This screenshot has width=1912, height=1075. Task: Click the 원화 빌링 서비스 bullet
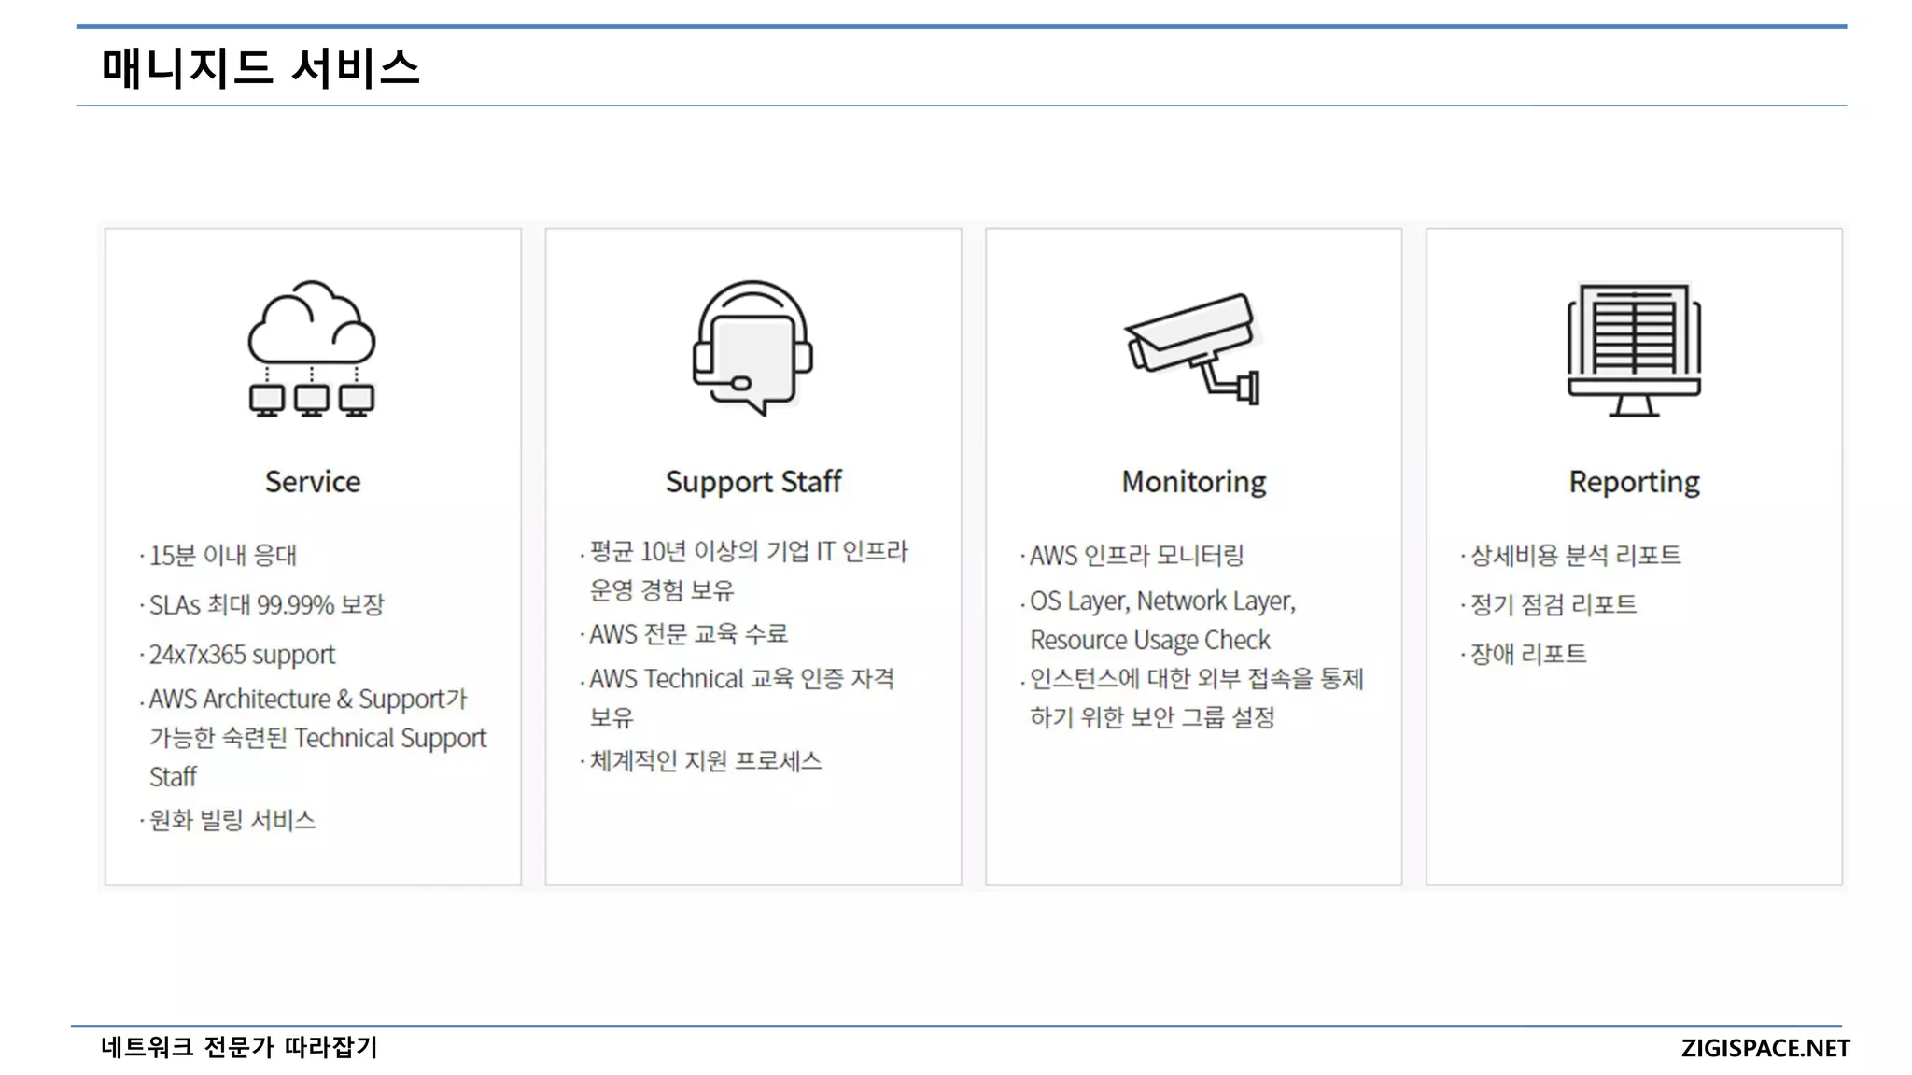pyautogui.click(x=232, y=820)
